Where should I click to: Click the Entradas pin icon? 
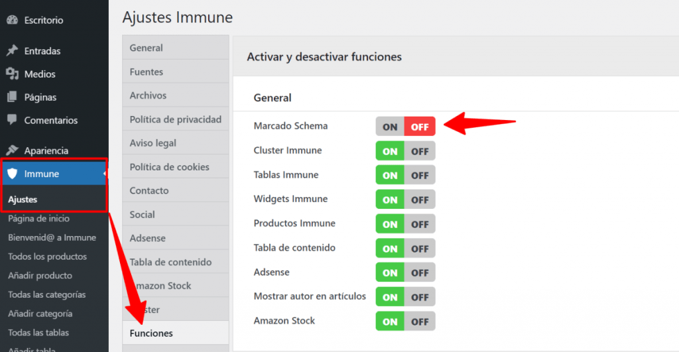pos(12,51)
